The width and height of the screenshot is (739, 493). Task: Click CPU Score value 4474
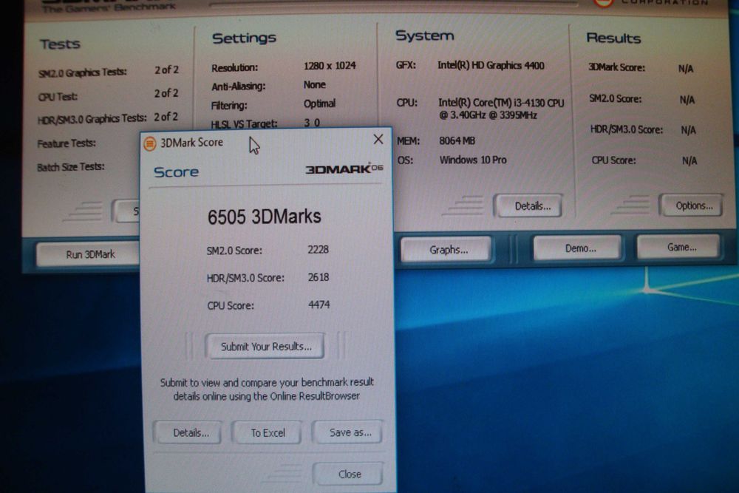coord(319,305)
